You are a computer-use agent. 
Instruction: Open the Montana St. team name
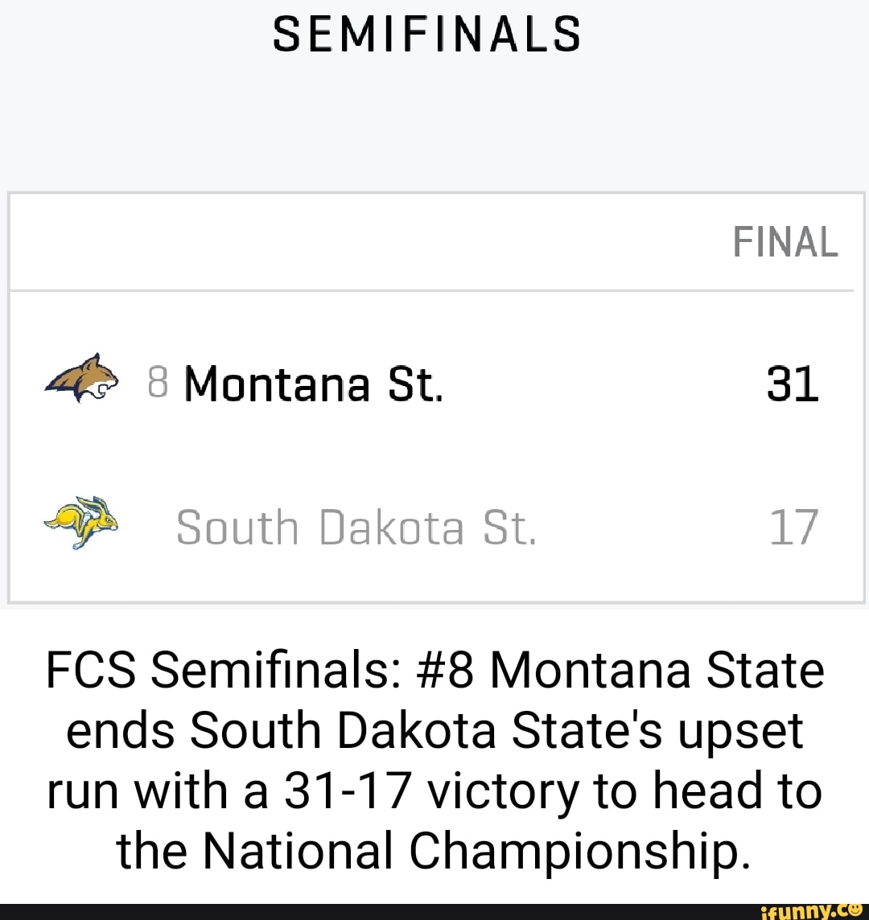tap(313, 384)
